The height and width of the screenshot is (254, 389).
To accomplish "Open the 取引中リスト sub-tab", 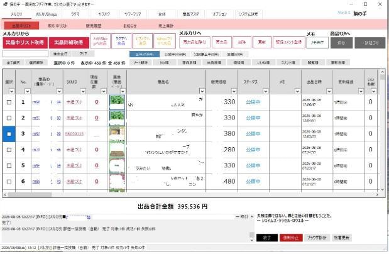I will 58,26.
